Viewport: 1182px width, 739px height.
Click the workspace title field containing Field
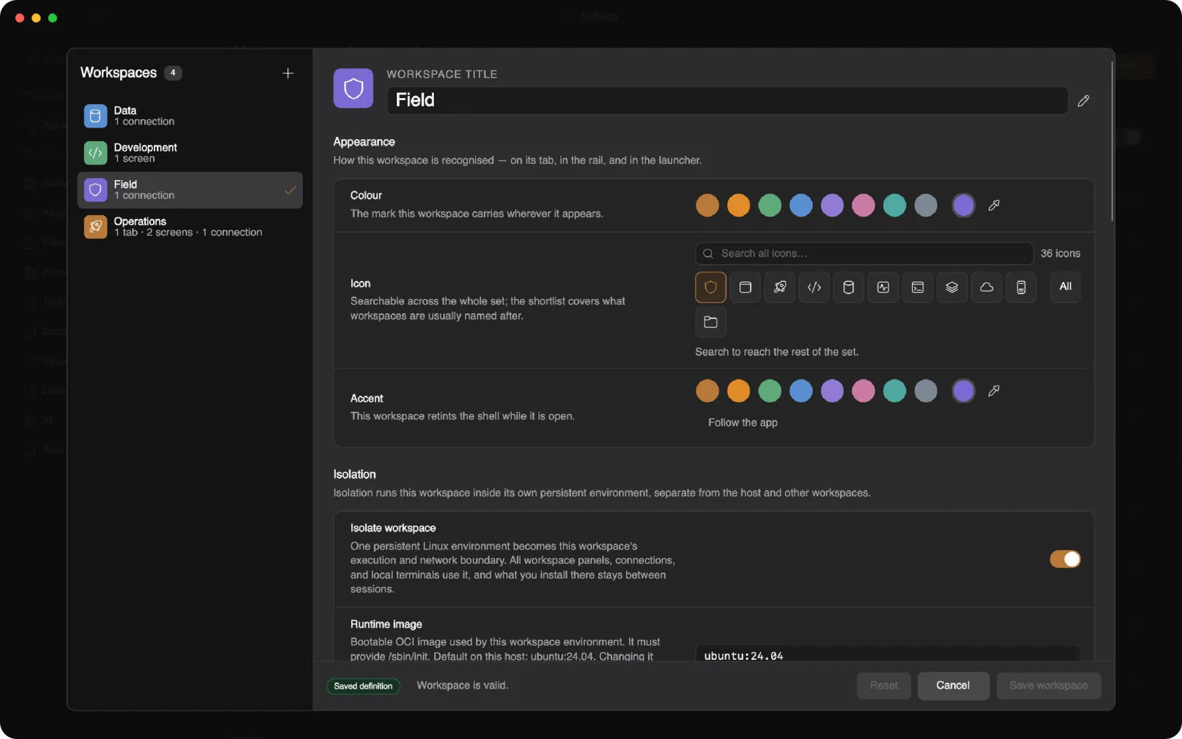coord(727,100)
